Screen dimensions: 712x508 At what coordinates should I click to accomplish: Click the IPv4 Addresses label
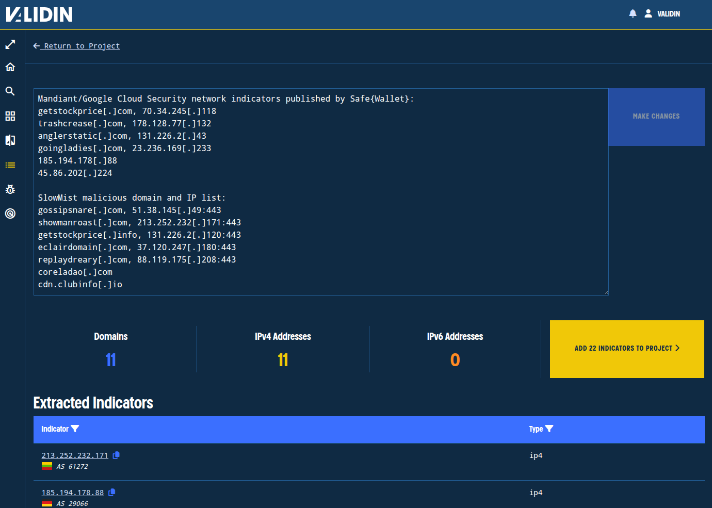click(x=283, y=337)
